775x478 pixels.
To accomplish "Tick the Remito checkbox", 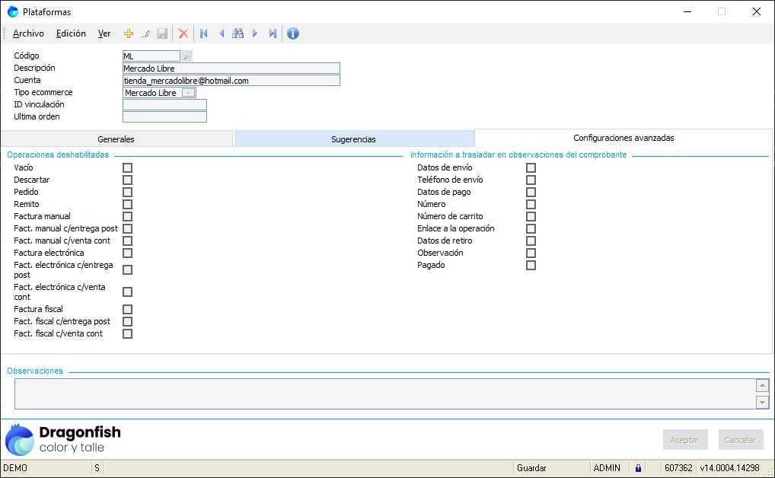I will point(128,204).
